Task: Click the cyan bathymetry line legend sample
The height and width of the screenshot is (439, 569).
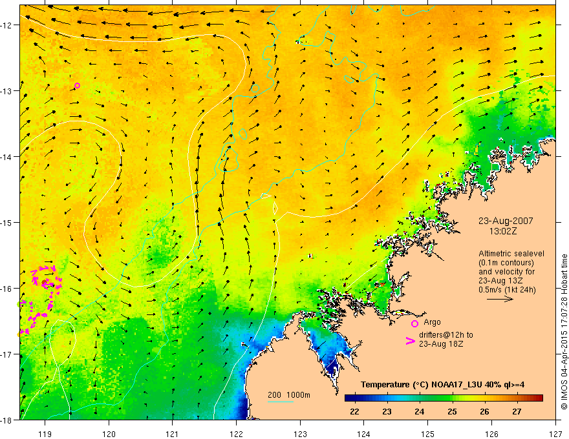Action: (x=281, y=402)
